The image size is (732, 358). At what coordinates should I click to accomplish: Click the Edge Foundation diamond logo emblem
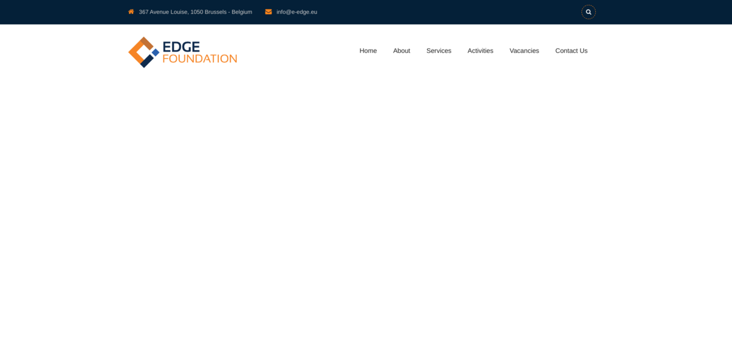pyautogui.click(x=143, y=52)
